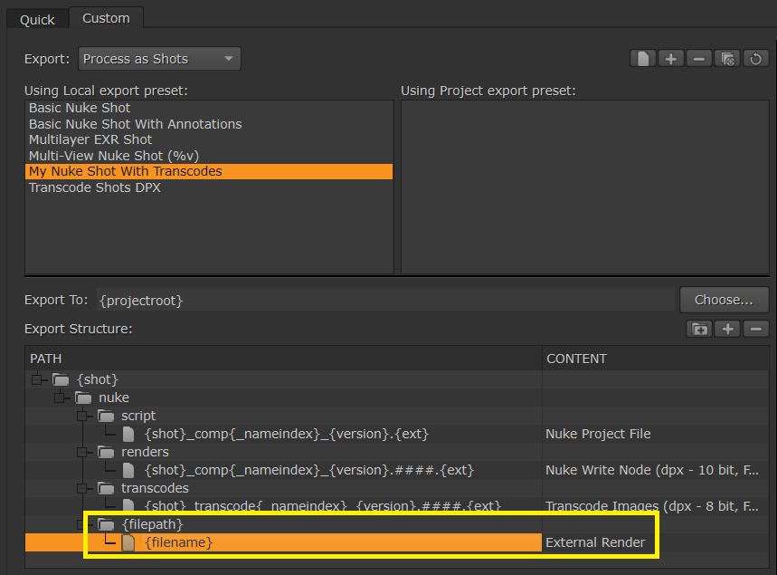Click the new export preset icon
The height and width of the screenshot is (575, 777).
point(642,57)
